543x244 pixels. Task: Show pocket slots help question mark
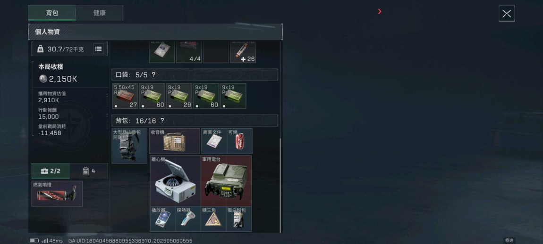point(154,74)
